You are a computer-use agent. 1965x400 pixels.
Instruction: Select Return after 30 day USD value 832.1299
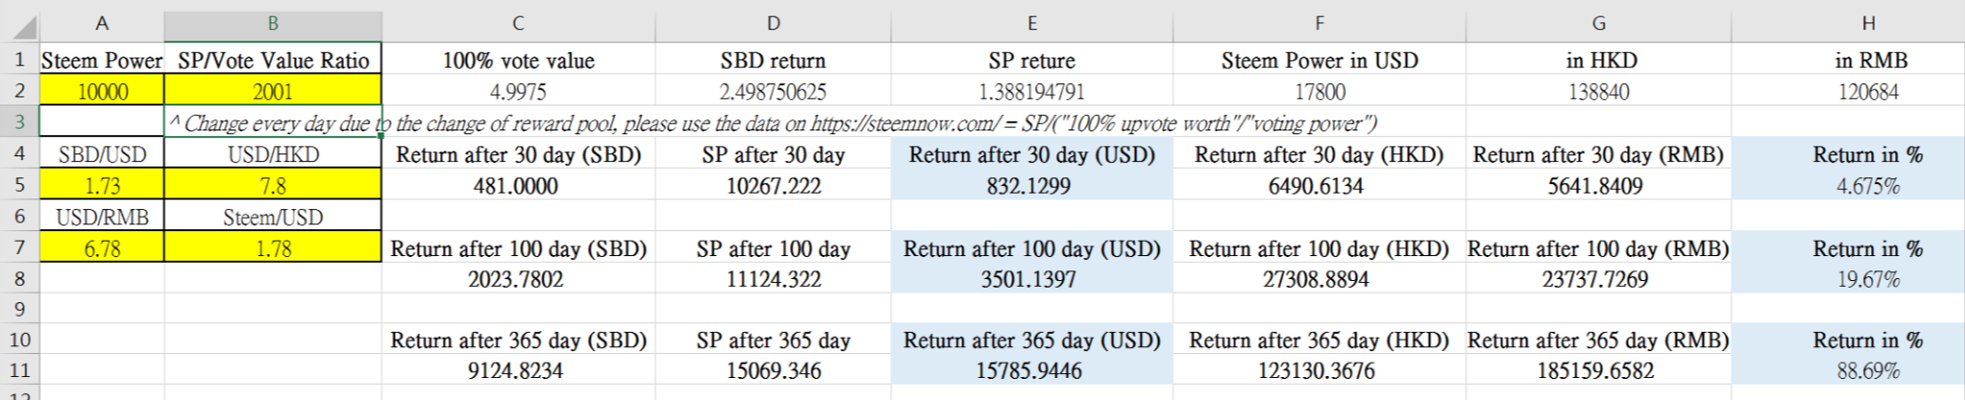pos(1031,185)
